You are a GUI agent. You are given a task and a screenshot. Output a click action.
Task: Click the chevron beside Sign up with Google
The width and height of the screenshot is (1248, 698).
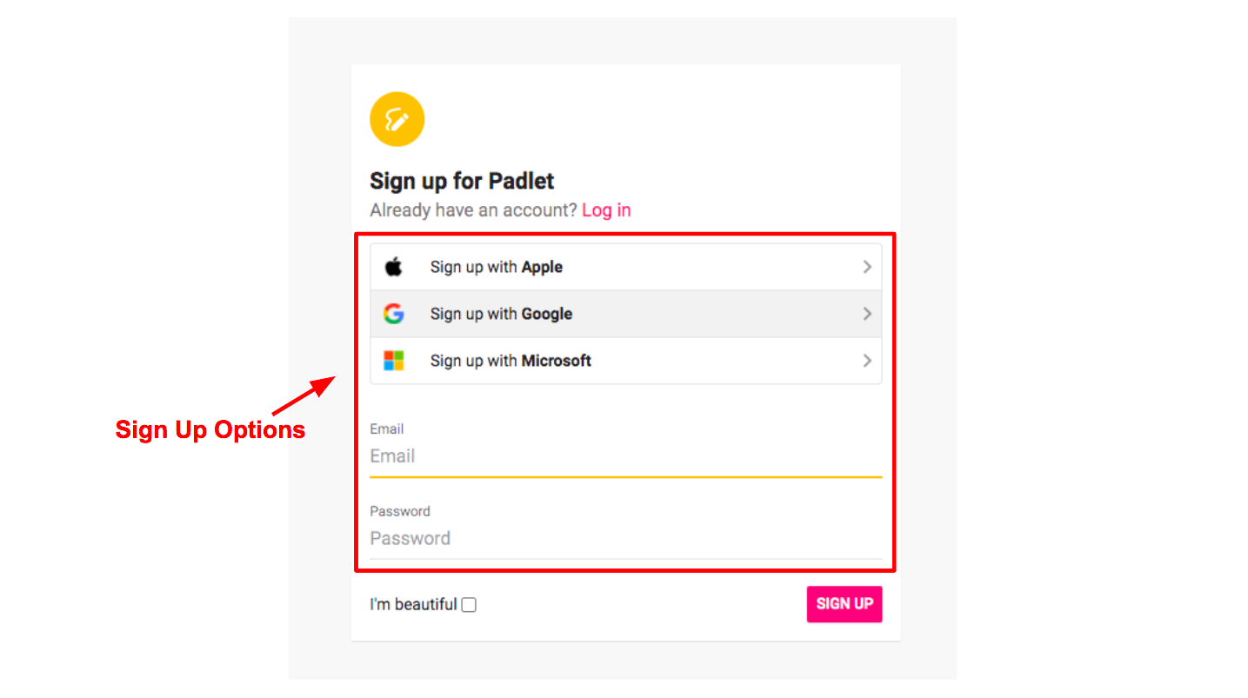pyautogui.click(x=866, y=314)
